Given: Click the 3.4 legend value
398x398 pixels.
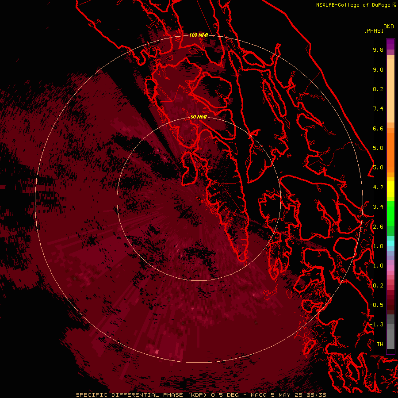Looking at the screenshot, I should point(378,207).
